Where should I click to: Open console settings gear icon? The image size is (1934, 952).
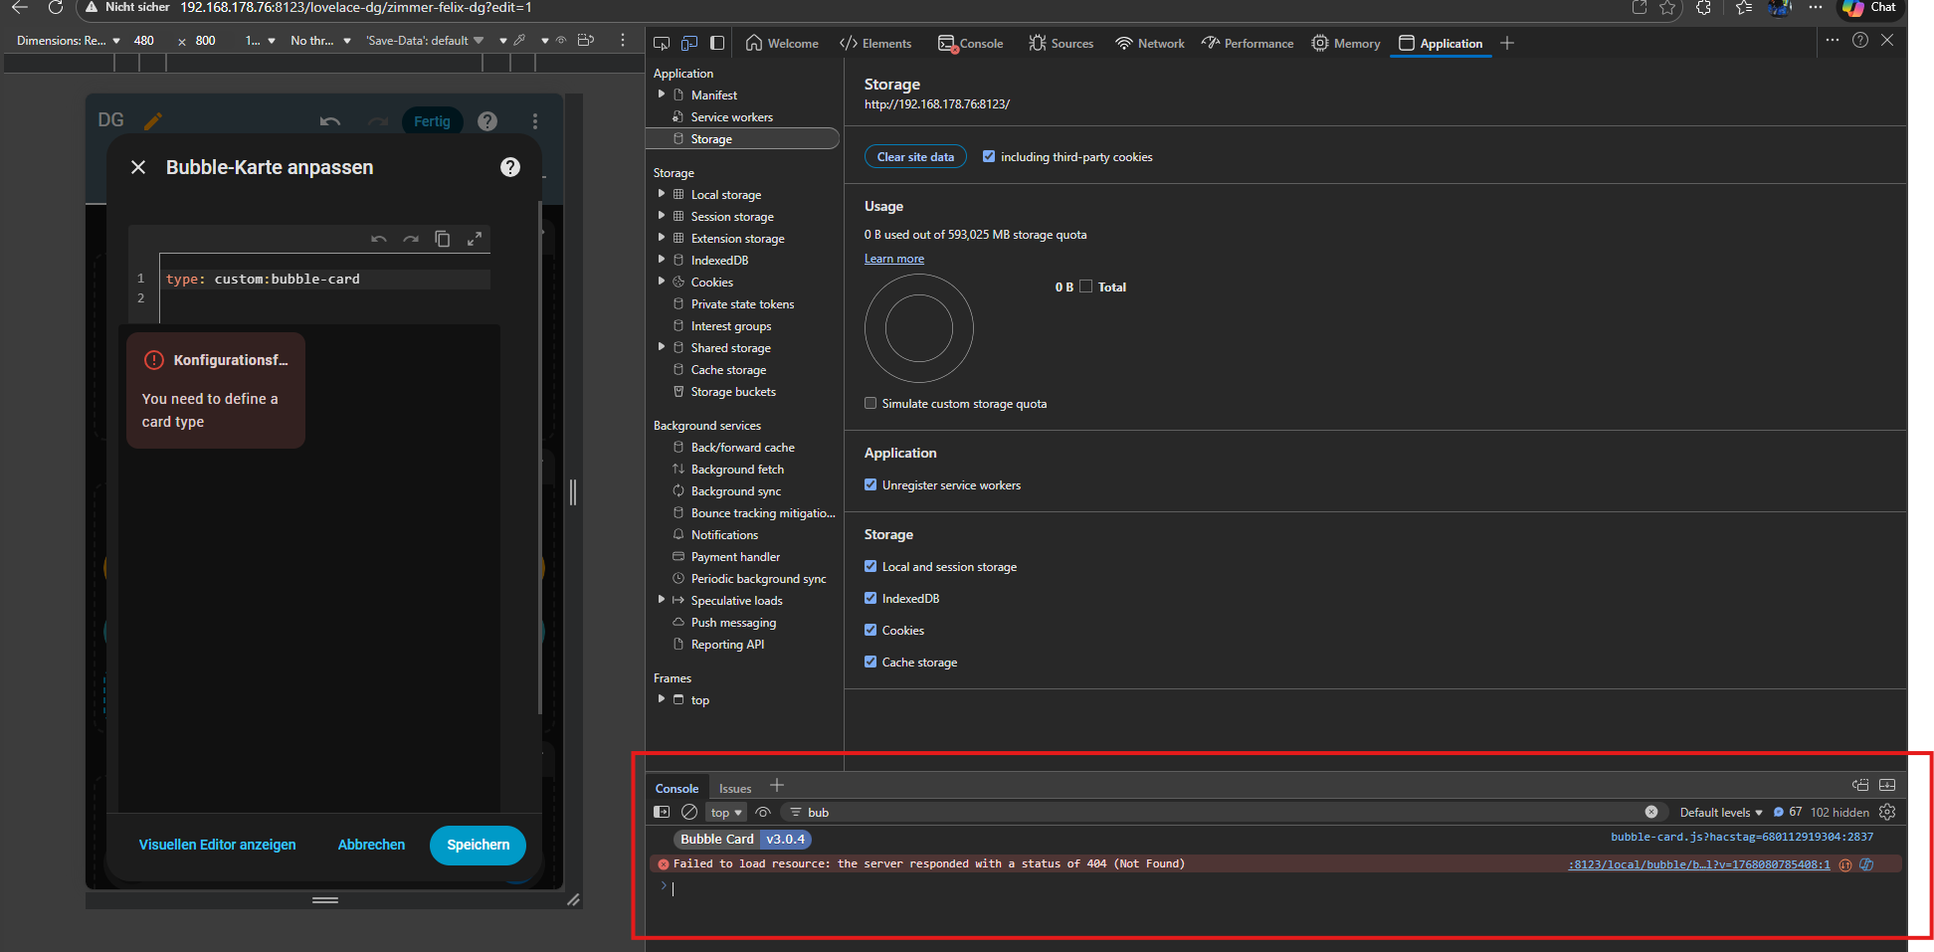[1887, 813]
